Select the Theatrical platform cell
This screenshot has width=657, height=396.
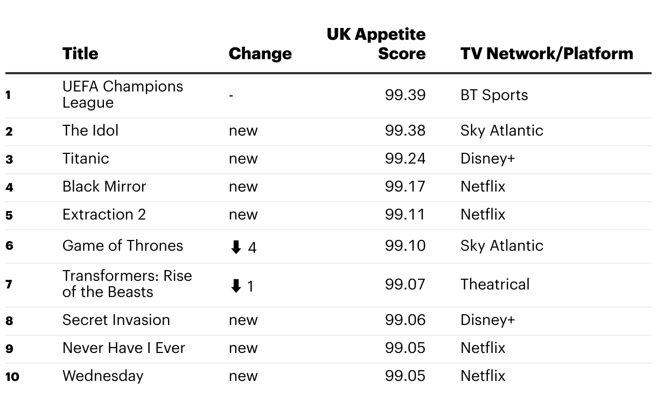pyautogui.click(x=494, y=284)
